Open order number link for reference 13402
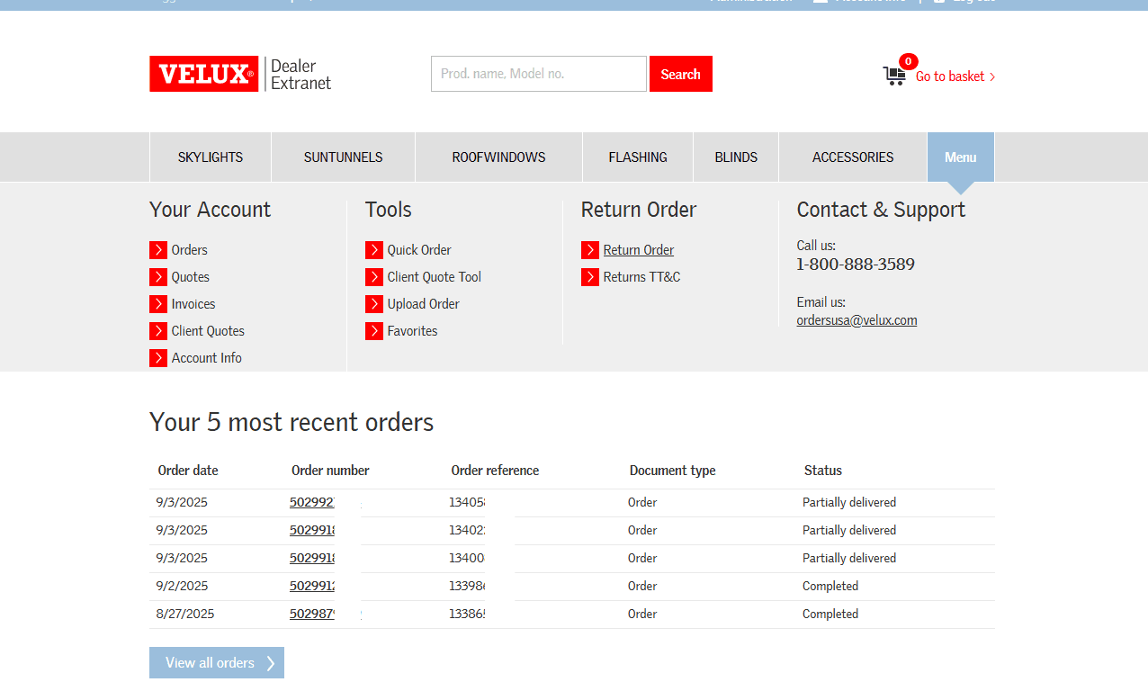Viewport: 1148px width, 700px height. point(312,530)
